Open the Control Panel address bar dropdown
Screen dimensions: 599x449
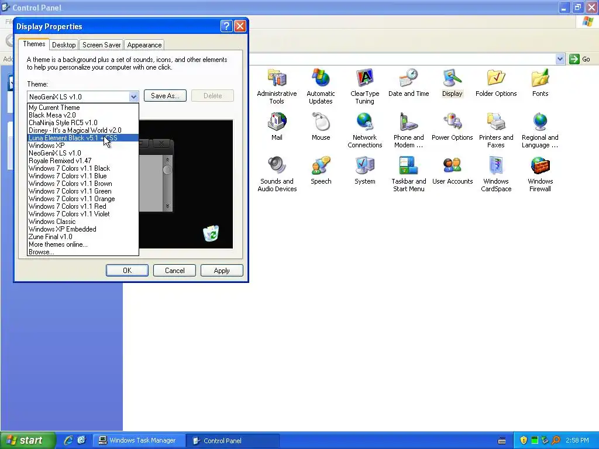[x=560, y=59]
